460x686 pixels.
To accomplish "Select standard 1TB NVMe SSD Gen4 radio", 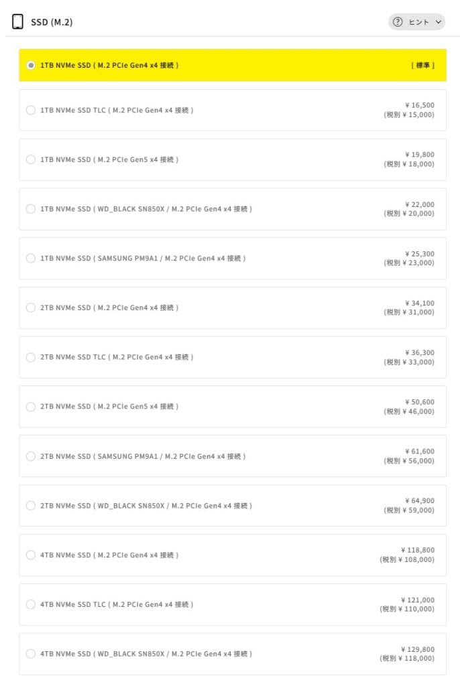I will 31,66.
